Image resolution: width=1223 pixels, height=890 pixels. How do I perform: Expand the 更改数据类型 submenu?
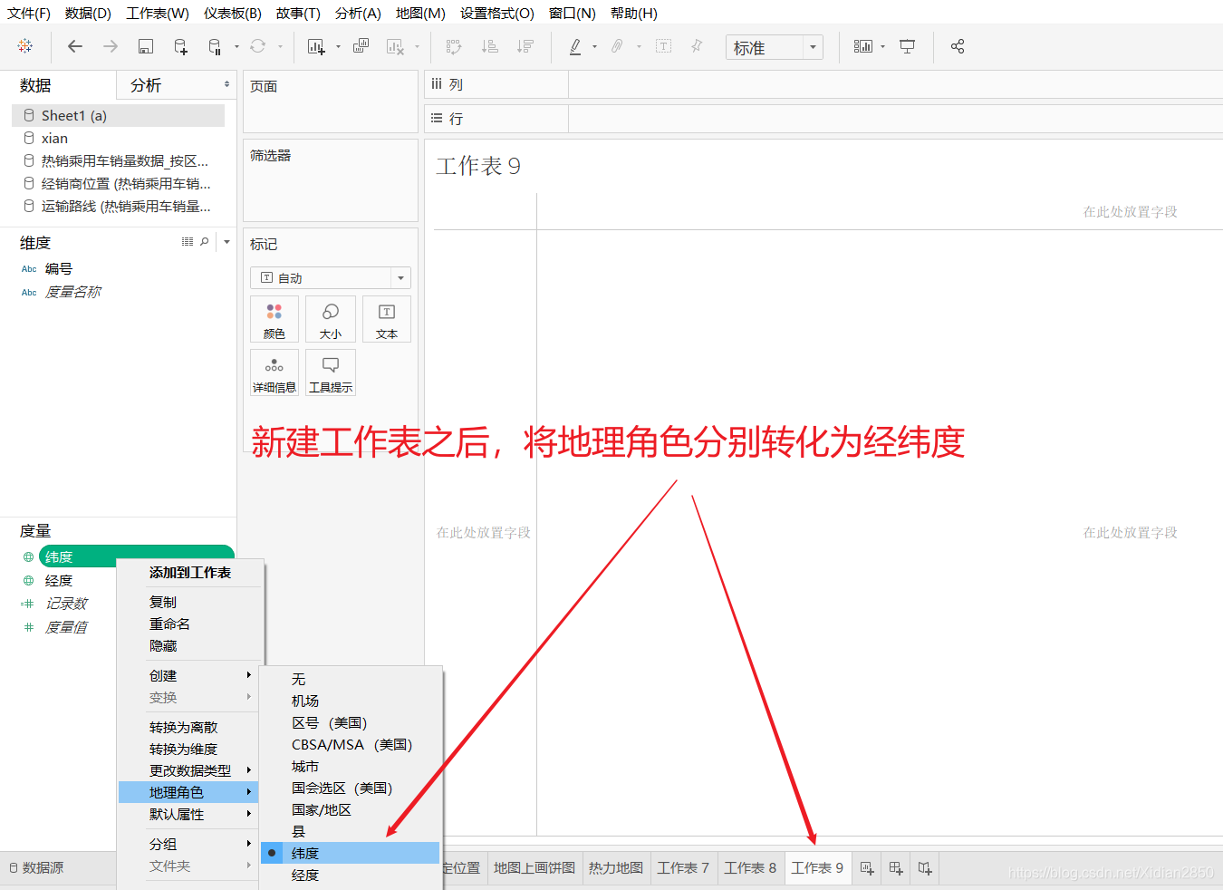189,770
